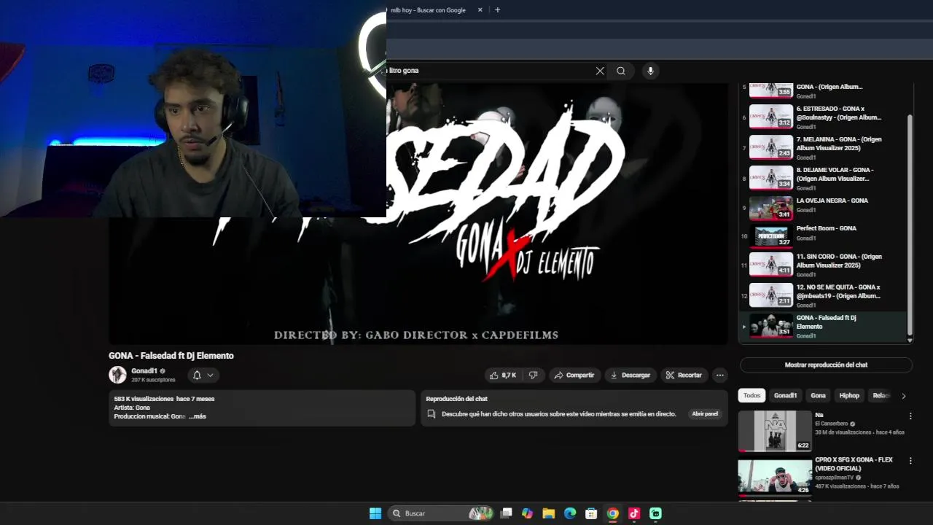Click 'cproszpilmenTV' channel name

pyautogui.click(x=834, y=478)
